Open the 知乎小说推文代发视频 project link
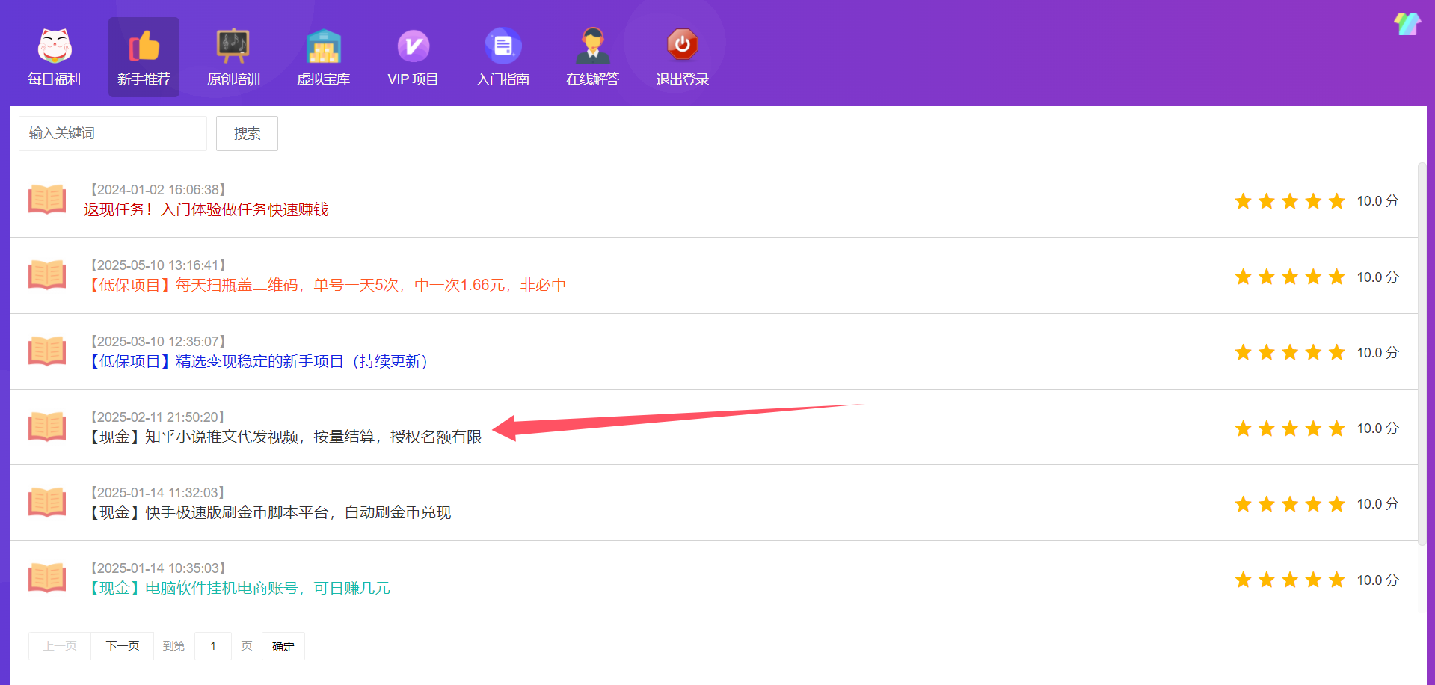The image size is (1435, 685). click(x=286, y=437)
